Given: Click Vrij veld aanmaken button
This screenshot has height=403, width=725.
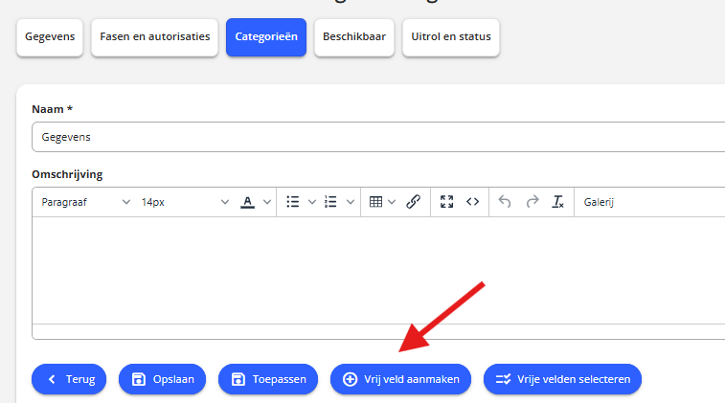Looking at the screenshot, I should pos(401,379).
